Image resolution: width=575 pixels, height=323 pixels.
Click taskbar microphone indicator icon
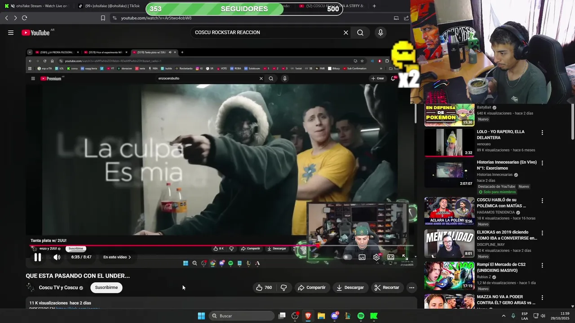[x=513, y=316]
